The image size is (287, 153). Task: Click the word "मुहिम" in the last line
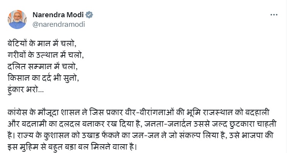click(27, 146)
